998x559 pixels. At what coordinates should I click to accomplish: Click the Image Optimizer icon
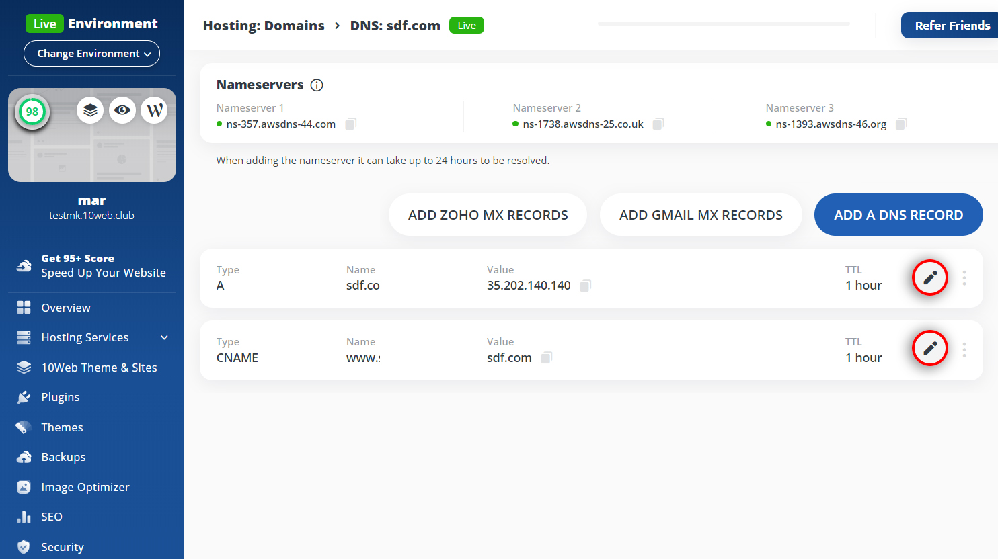click(24, 487)
